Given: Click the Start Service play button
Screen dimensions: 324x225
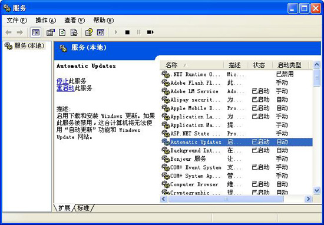Looking at the screenshot, I should click(116, 32).
